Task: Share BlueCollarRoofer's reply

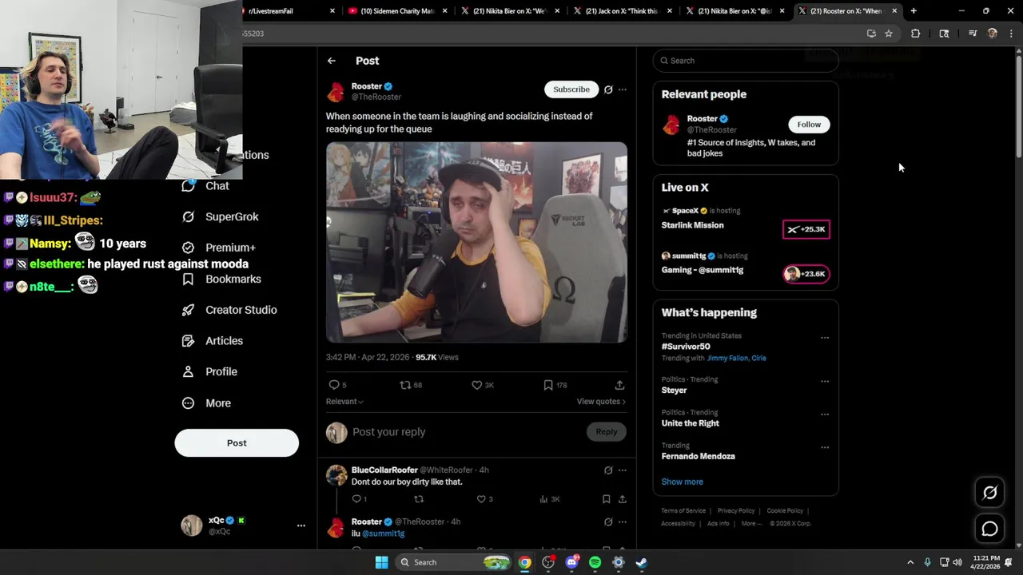Action: pos(622,499)
